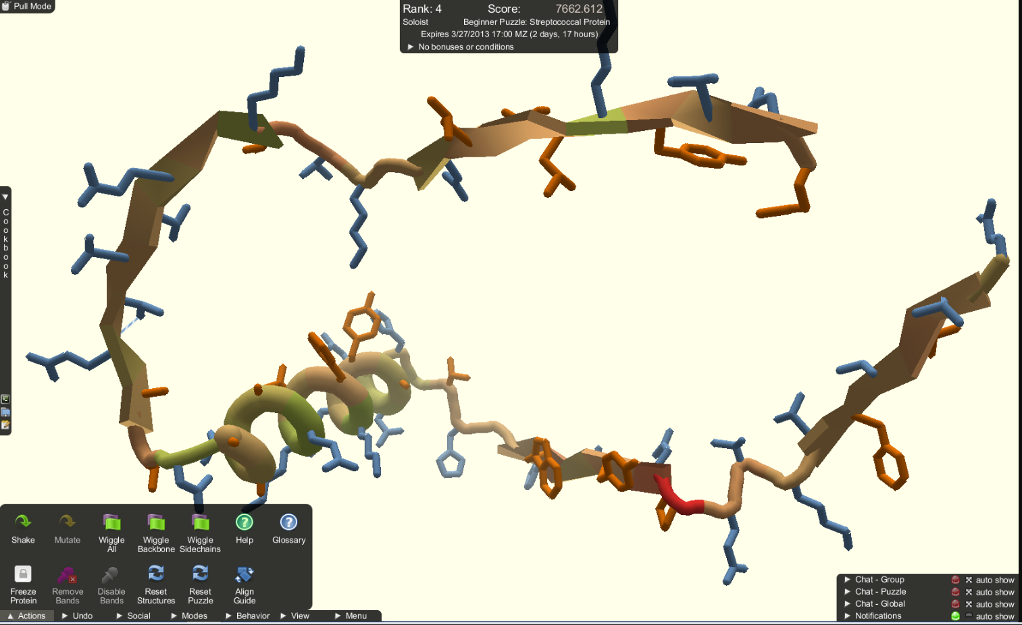Viewport: 1022px width, 625px height.
Task: Click the Rank: 4 text
Action: [422, 9]
